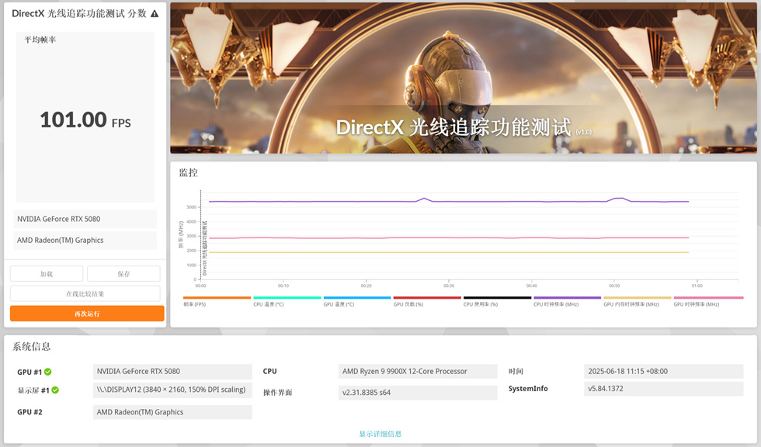Viewport: 761px width, 447px height.
Task: Click the GPU #1 value NVIDIA GeForce RTX 5080
Action: (x=172, y=372)
